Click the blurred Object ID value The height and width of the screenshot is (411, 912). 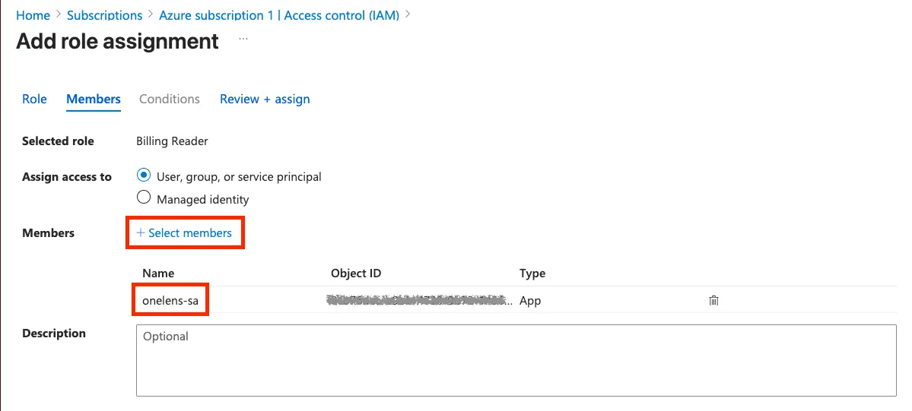(419, 301)
